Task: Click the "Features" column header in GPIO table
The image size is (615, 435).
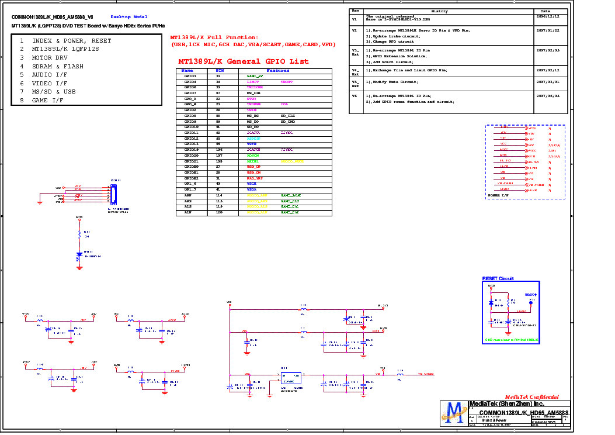Action: [x=277, y=71]
